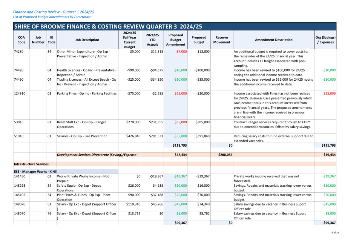Click the Amendment Description column header
Image resolution: width=345 pixels, height=244 pixels.
click(274, 40)
